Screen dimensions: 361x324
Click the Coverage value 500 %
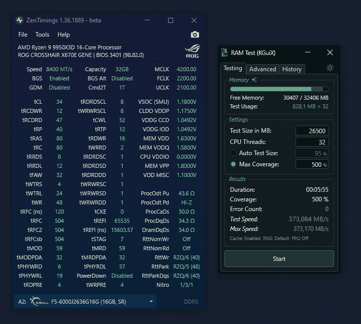tap(320, 199)
